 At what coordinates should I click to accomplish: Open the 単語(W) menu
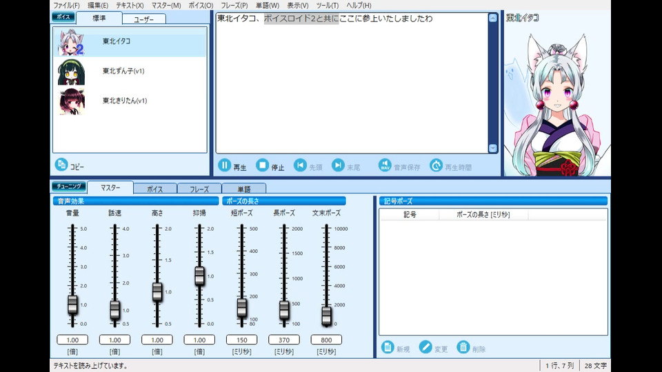pos(268,5)
